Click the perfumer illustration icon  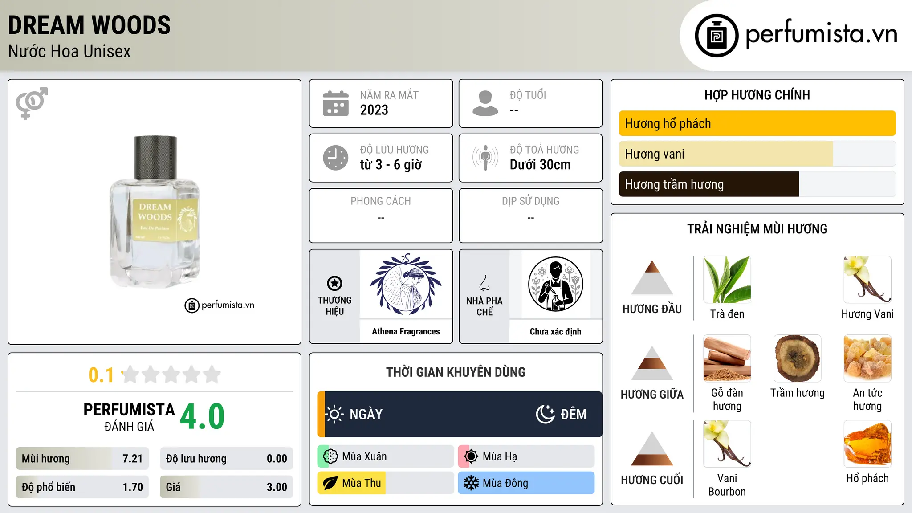555,284
